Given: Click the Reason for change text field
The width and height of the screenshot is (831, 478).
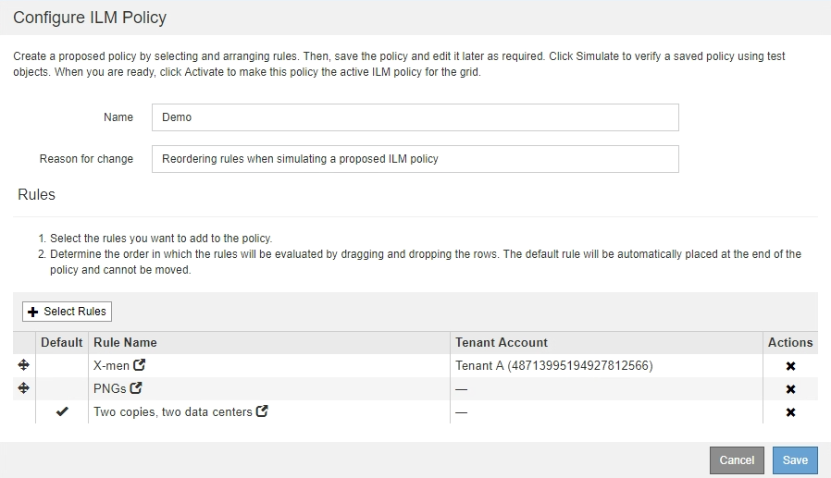Looking at the screenshot, I should [x=415, y=159].
